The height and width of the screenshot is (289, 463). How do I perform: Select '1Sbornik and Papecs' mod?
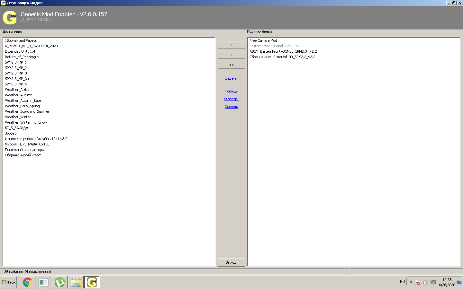click(x=21, y=40)
